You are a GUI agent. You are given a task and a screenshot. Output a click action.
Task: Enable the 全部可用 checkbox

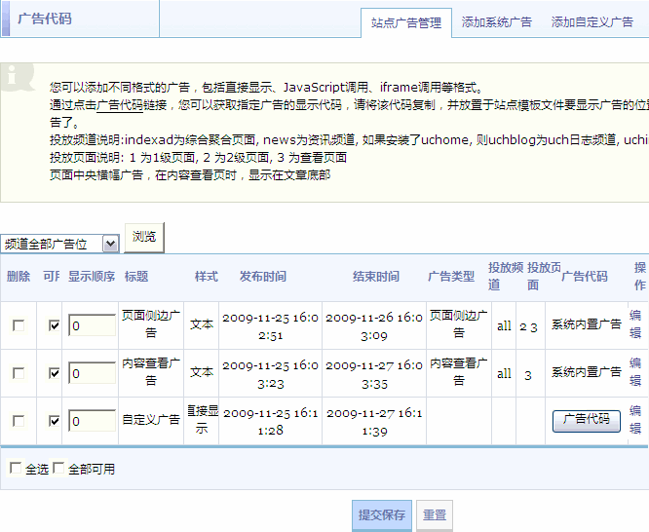pos(58,469)
